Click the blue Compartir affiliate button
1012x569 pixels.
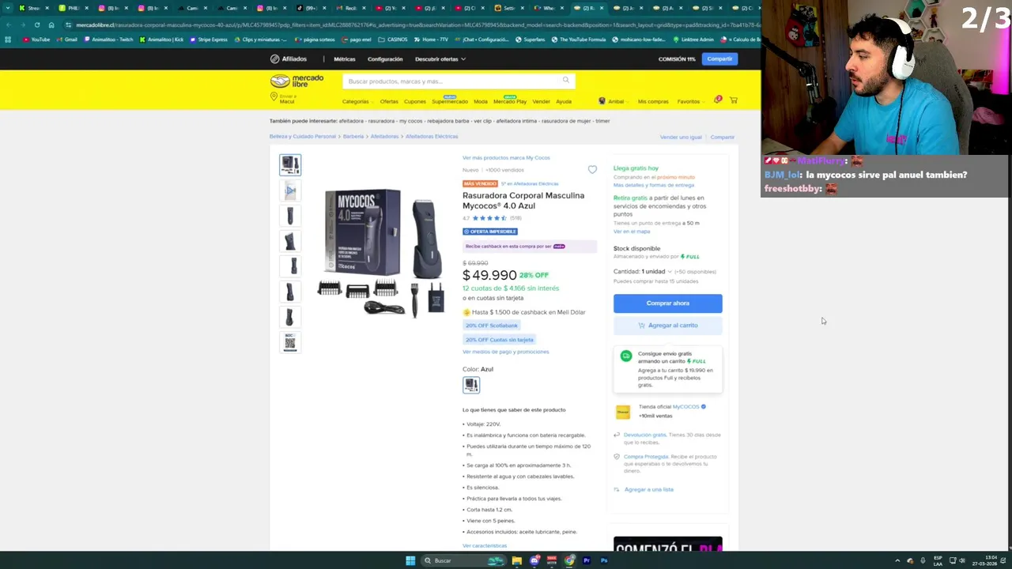719,58
